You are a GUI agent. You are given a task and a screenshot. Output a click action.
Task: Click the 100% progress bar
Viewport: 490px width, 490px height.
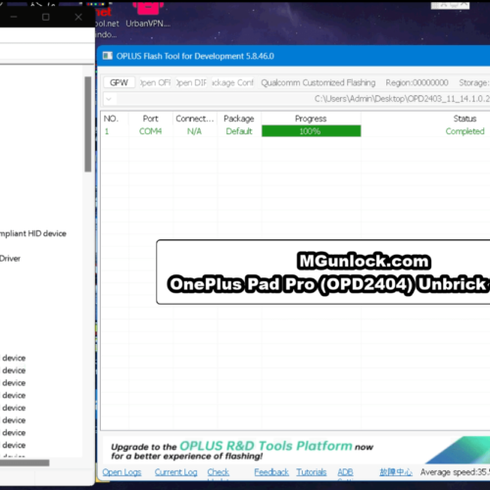tap(311, 131)
